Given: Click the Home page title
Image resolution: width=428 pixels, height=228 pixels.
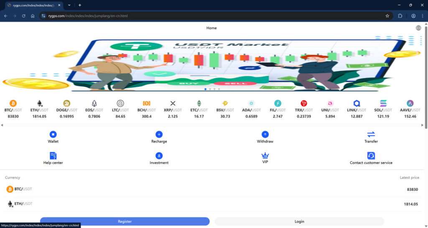Looking at the screenshot, I should pyautogui.click(x=211, y=28).
